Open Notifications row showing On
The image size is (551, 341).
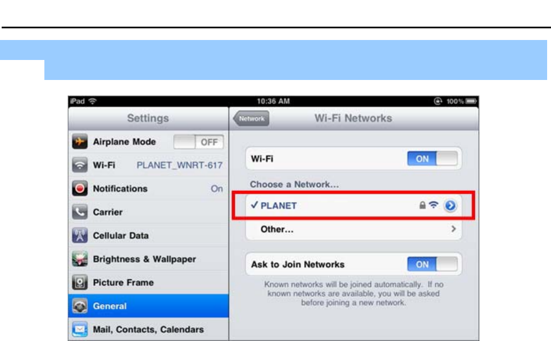pyautogui.click(x=148, y=188)
